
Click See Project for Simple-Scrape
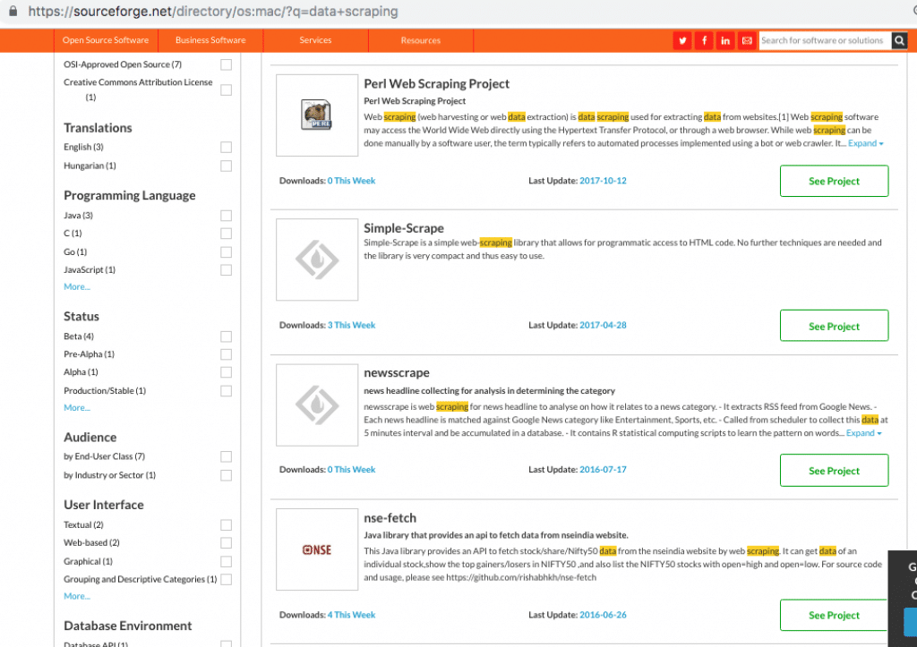tap(834, 326)
